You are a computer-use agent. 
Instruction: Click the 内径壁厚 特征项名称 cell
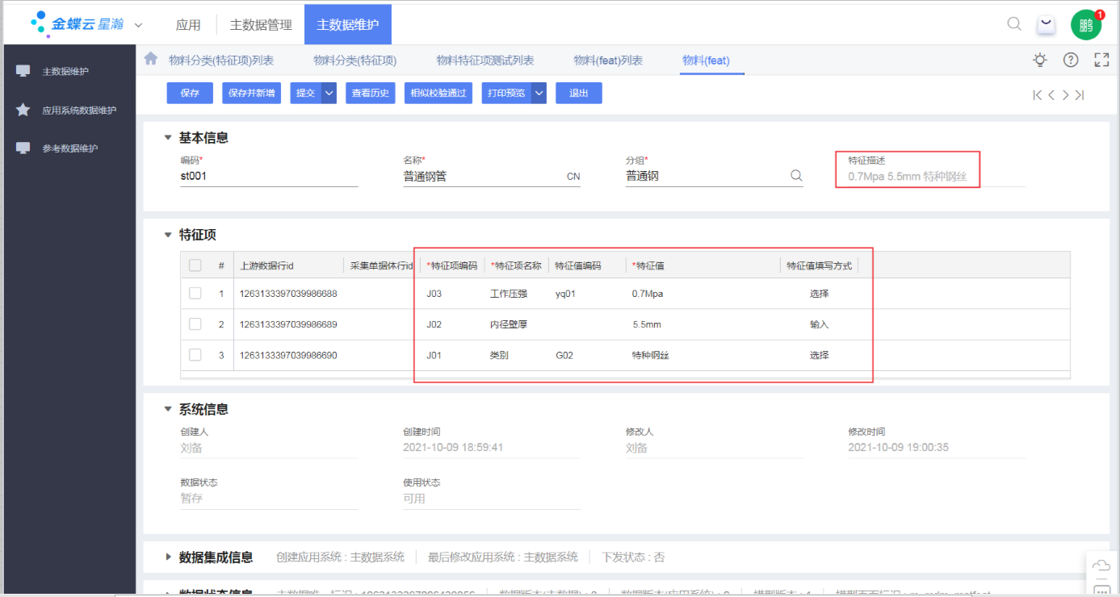click(x=516, y=324)
